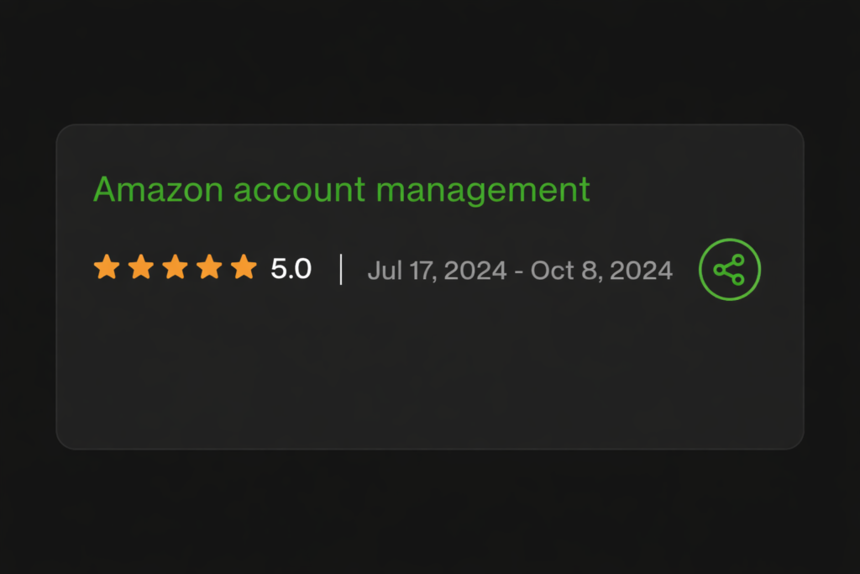Select the second rating star
The height and width of the screenshot is (574, 860).
pyautogui.click(x=141, y=268)
